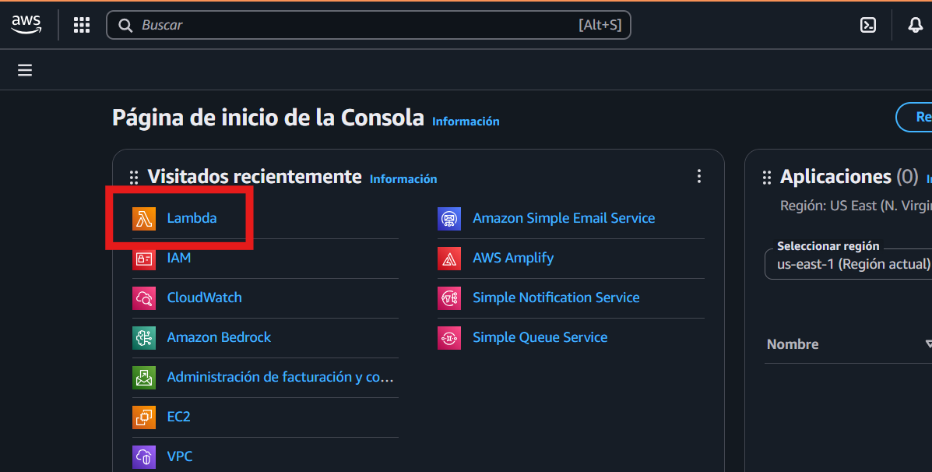932x472 pixels.
Task: Click the AWS logo icon
Action: [x=26, y=25]
